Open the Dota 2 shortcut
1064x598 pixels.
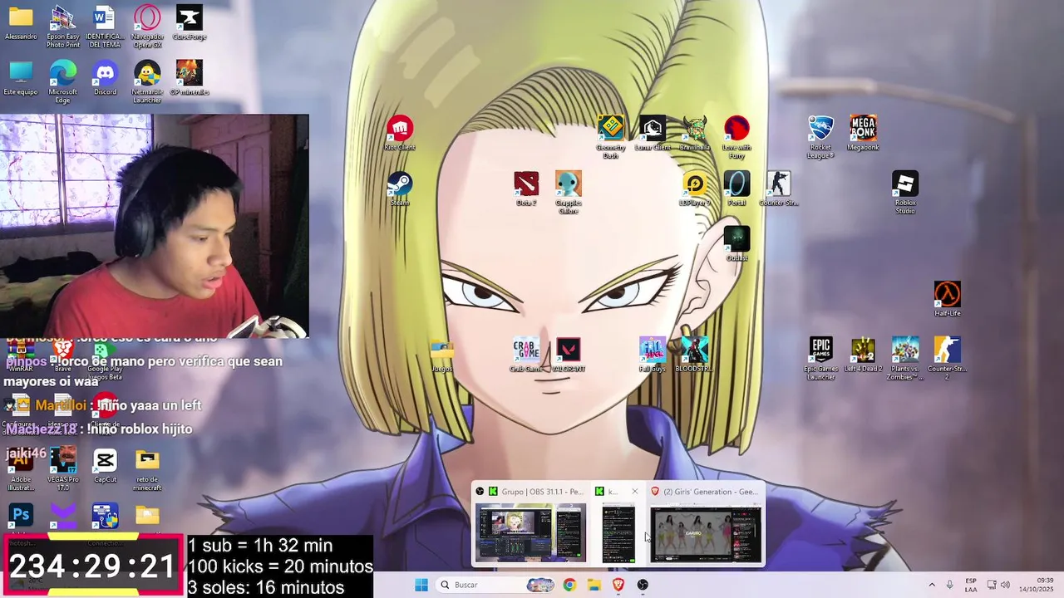[x=526, y=189]
